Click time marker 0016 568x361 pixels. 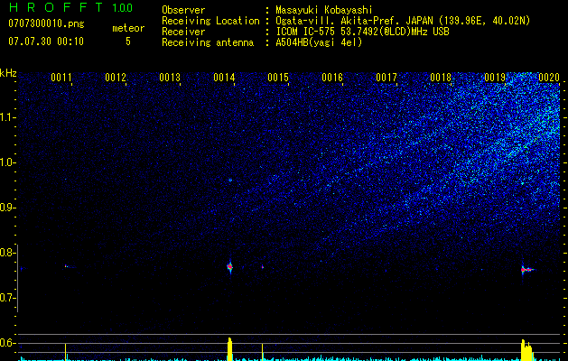(x=332, y=78)
